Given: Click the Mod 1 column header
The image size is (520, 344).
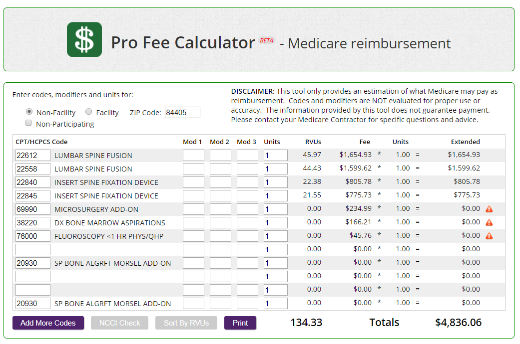Looking at the screenshot, I should 192,142.
